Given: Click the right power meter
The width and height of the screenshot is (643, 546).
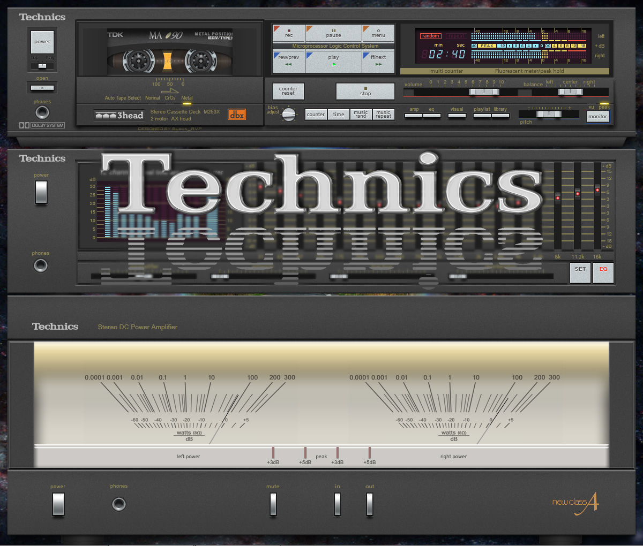Looking at the screenshot, I should 454,407.
